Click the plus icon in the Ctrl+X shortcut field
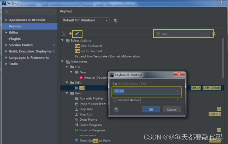The width and height of the screenshot is (228, 144). tap(178, 91)
